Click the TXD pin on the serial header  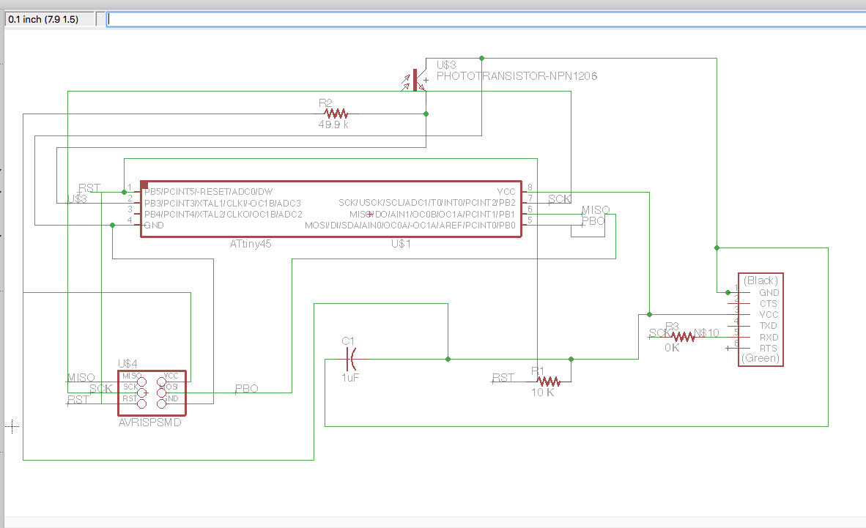point(769,326)
